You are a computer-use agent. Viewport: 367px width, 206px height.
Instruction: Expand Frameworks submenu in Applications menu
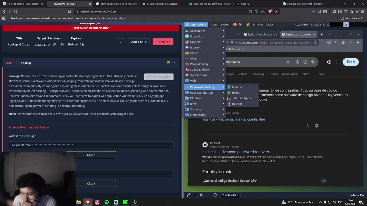[205, 115]
